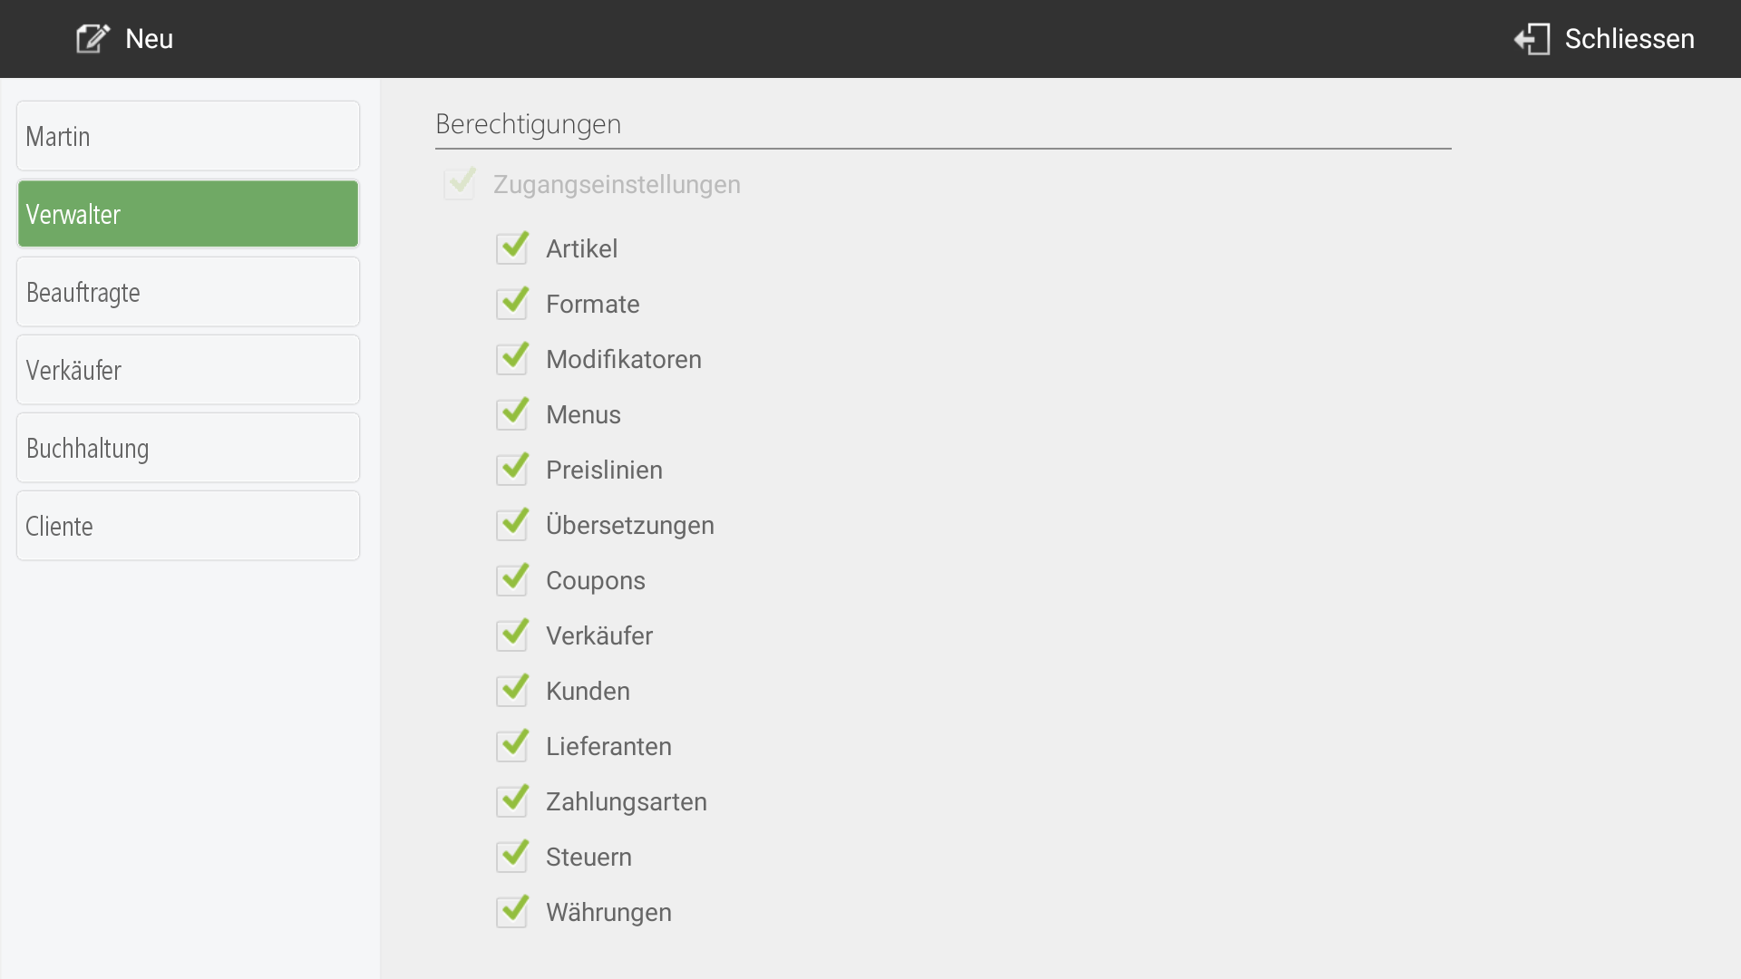
Task: Uncheck the Artikel permission checkbox
Action: coord(512,248)
